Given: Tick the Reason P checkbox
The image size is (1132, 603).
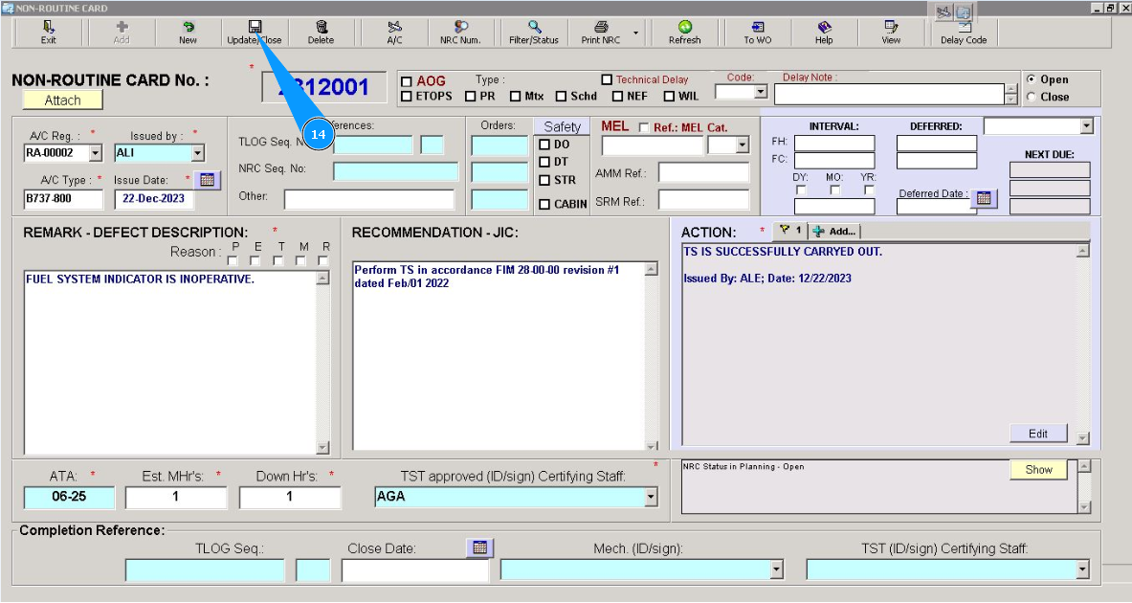Looking at the screenshot, I should click(233, 260).
